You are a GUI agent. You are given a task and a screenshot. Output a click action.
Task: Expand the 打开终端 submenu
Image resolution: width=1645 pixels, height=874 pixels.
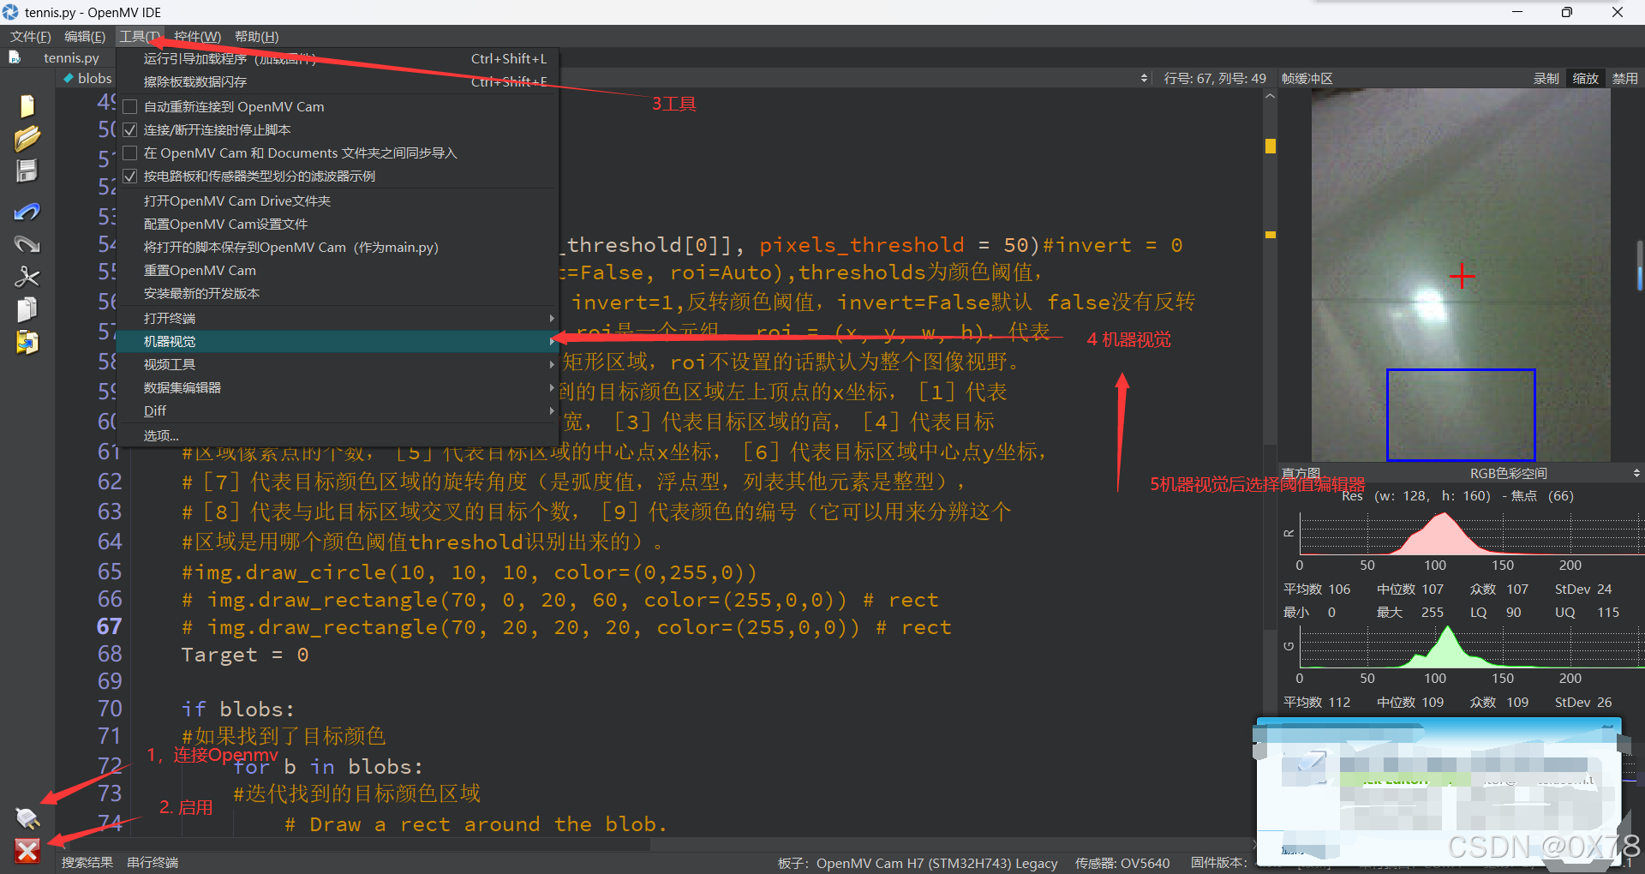pyautogui.click(x=338, y=318)
